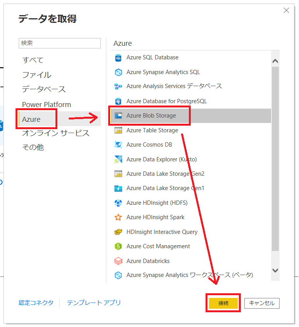The width and height of the screenshot is (299, 327).
Task: Open the 認定コネクタ link
Action: [x=36, y=303]
